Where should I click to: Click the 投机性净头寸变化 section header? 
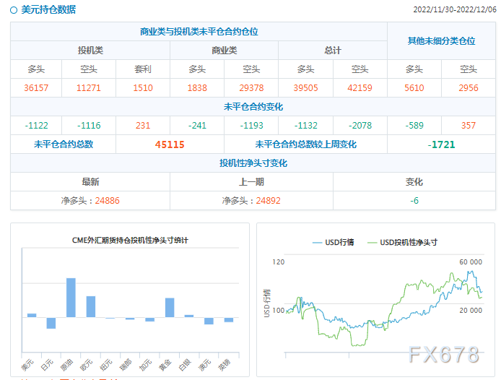pos(253,163)
